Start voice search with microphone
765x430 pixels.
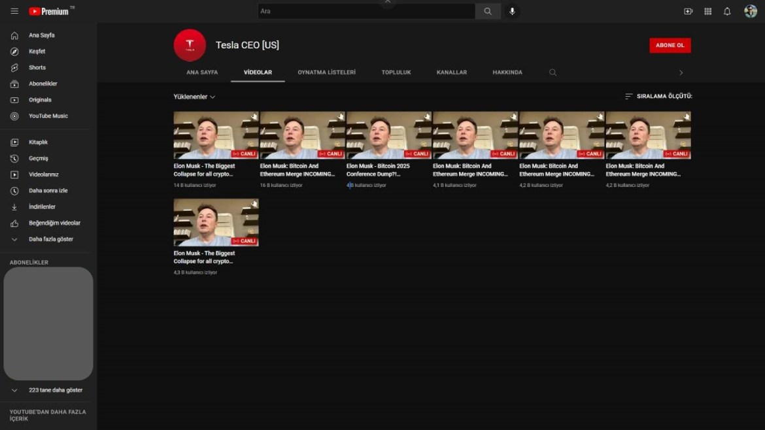tap(512, 11)
